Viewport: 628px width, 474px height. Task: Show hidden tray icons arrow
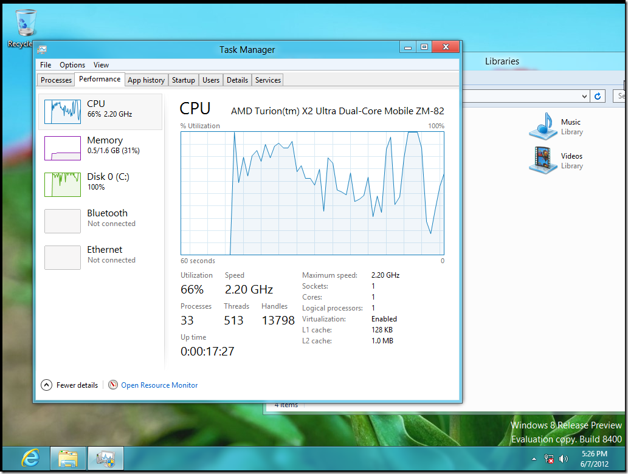click(x=534, y=459)
